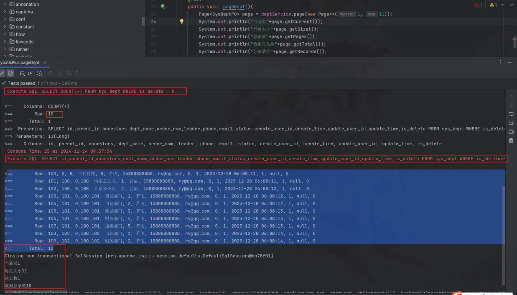Toggle show ignored tests button

click(11, 73)
